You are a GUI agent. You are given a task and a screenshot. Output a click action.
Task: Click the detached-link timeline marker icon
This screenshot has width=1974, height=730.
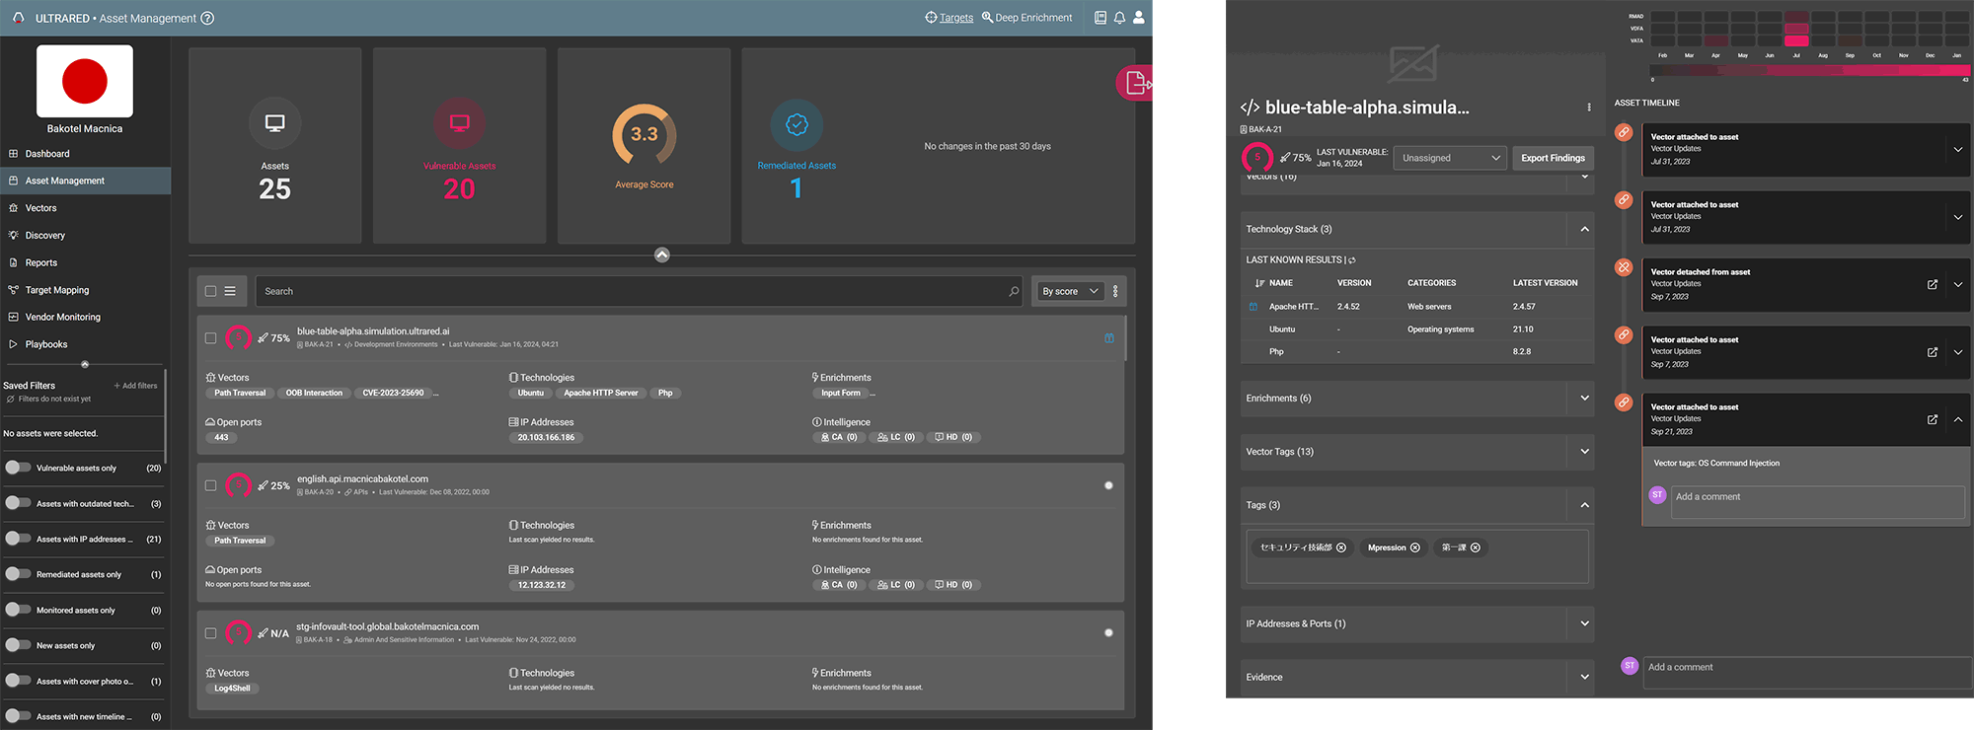click(1624, 267)
